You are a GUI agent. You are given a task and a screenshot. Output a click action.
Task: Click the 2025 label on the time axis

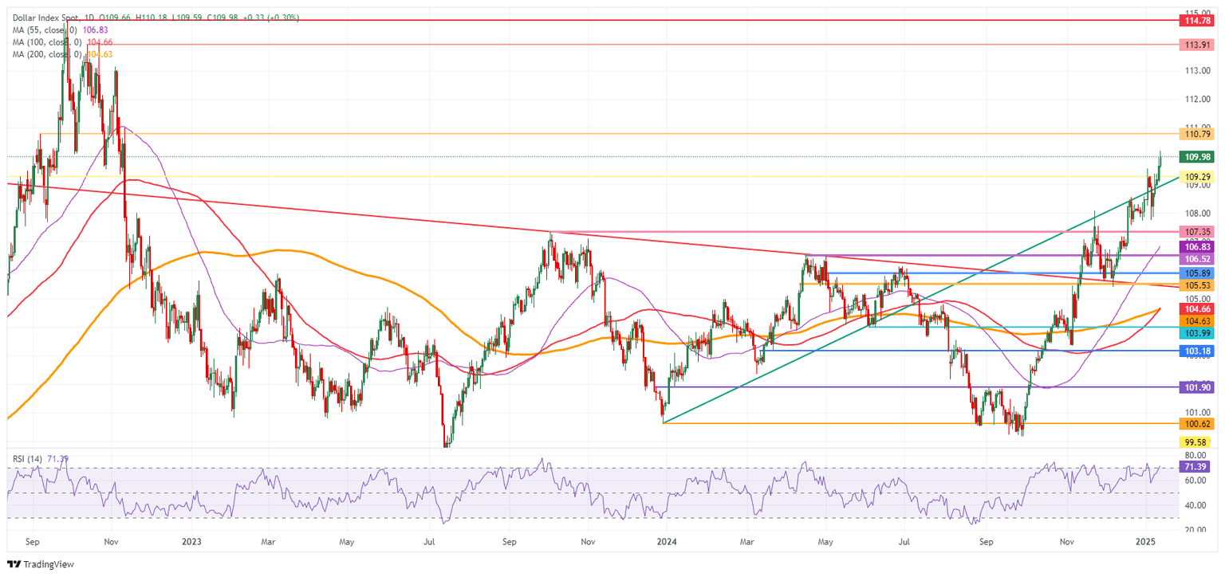coord(1144,540)
